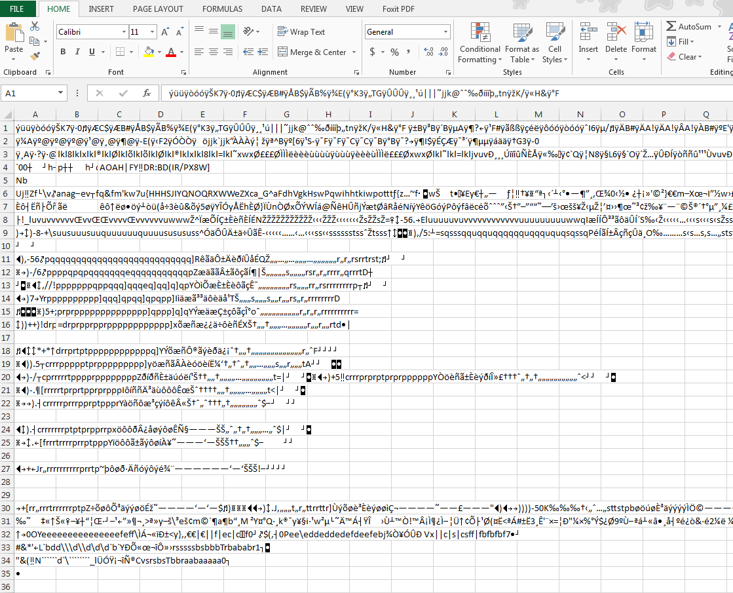
Task: Open Cell Styles gallery
Action: (555, 43)
